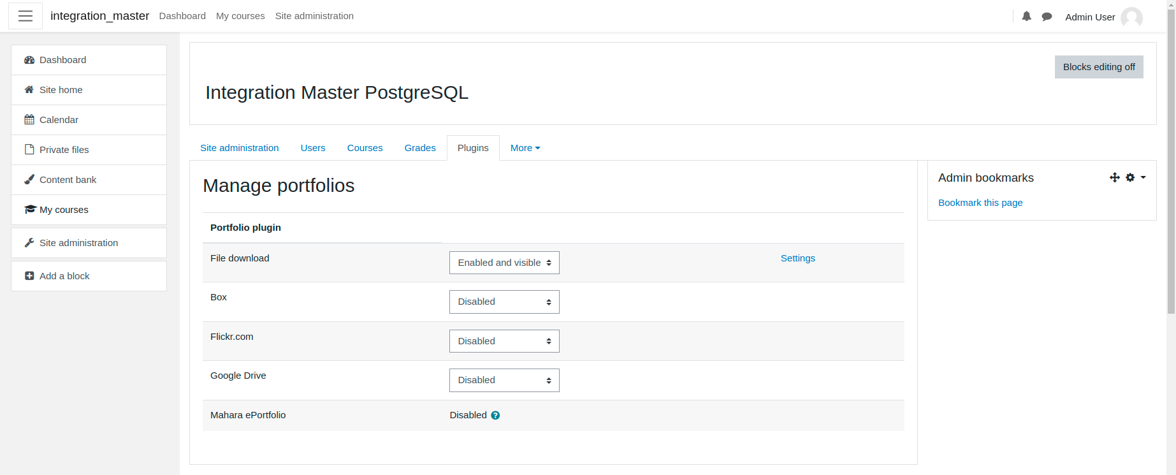1176x475 pixels.
Task: Click the integration_master site name link
Action: point(100,16)
